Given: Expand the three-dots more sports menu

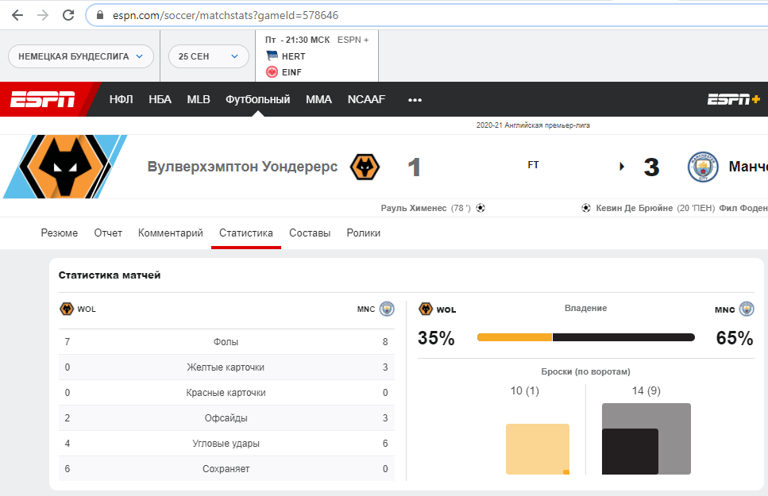Looking at the screenshot, I should pos(415,99).
